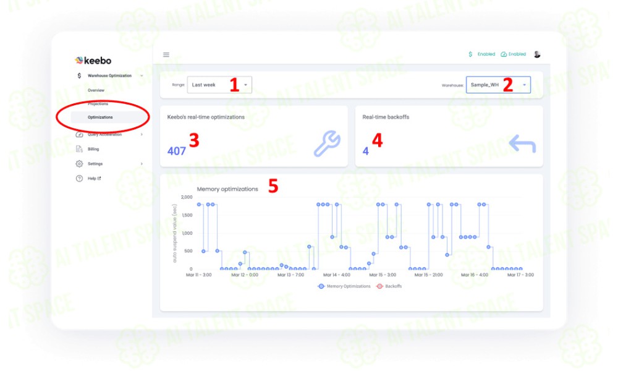Click the Mar 12 - 0:00 axis label
The image size is (618, 371).
(245, 275)
